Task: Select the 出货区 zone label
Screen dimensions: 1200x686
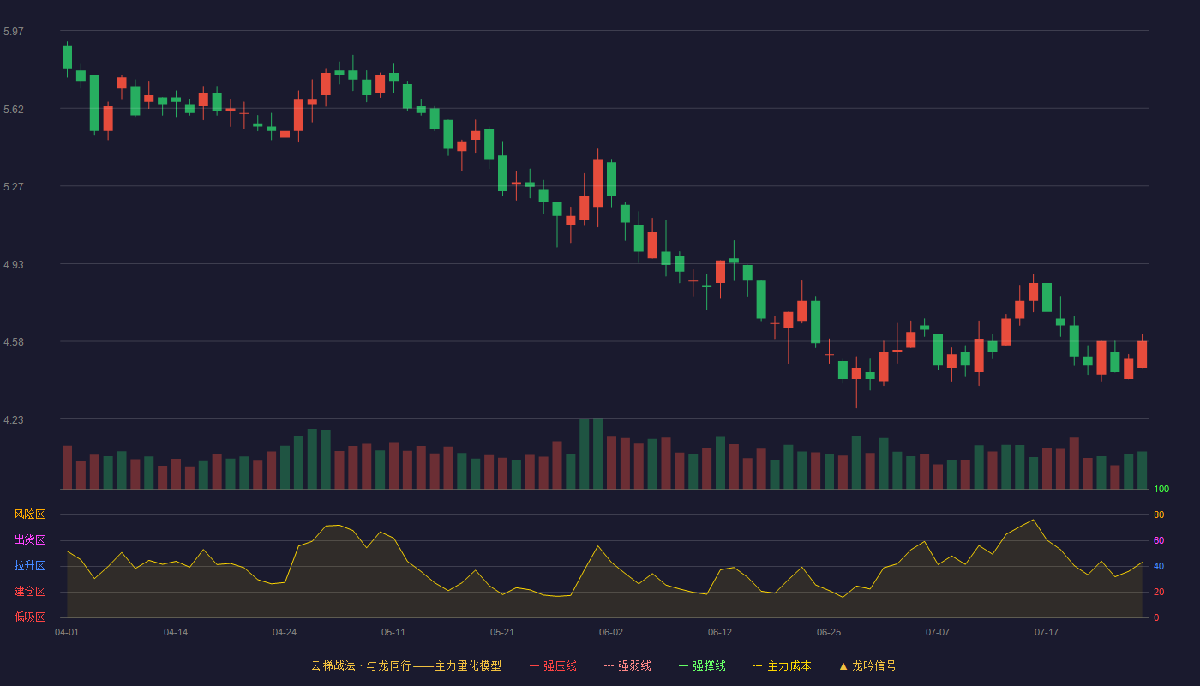Action: pos(29,540)
